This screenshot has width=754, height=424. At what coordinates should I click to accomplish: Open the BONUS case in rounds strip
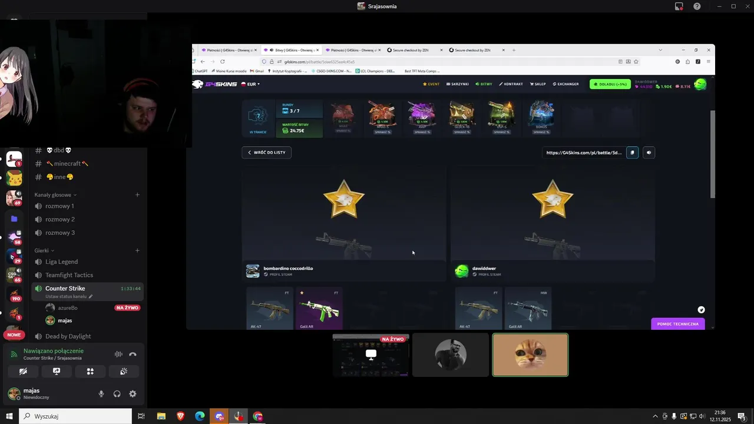point(541,118)
